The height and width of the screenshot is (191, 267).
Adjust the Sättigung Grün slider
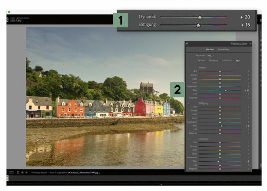coord(220,118)
